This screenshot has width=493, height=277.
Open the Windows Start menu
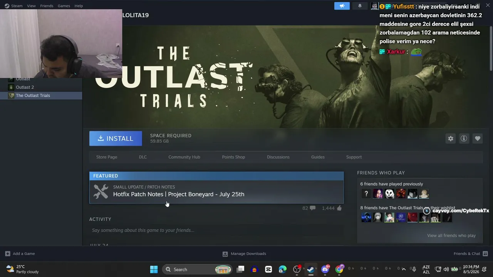coord(154,269)
